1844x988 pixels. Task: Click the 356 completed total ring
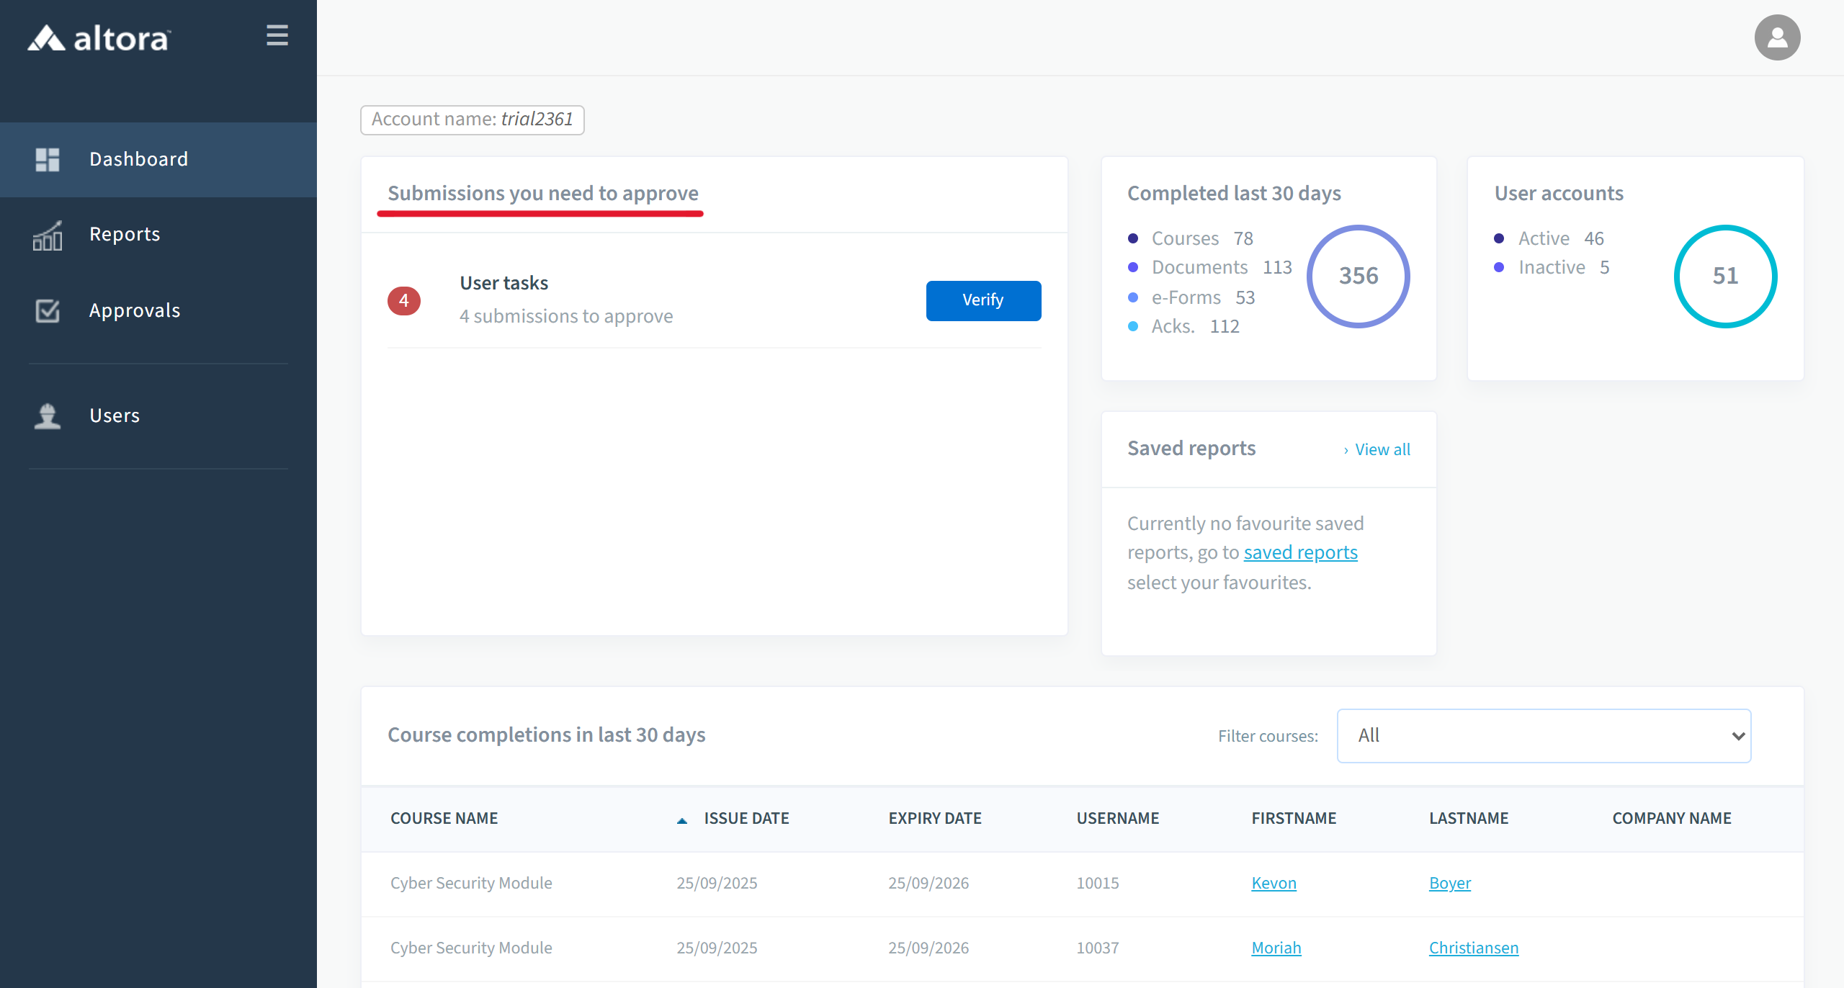(x=1358, y=277)
